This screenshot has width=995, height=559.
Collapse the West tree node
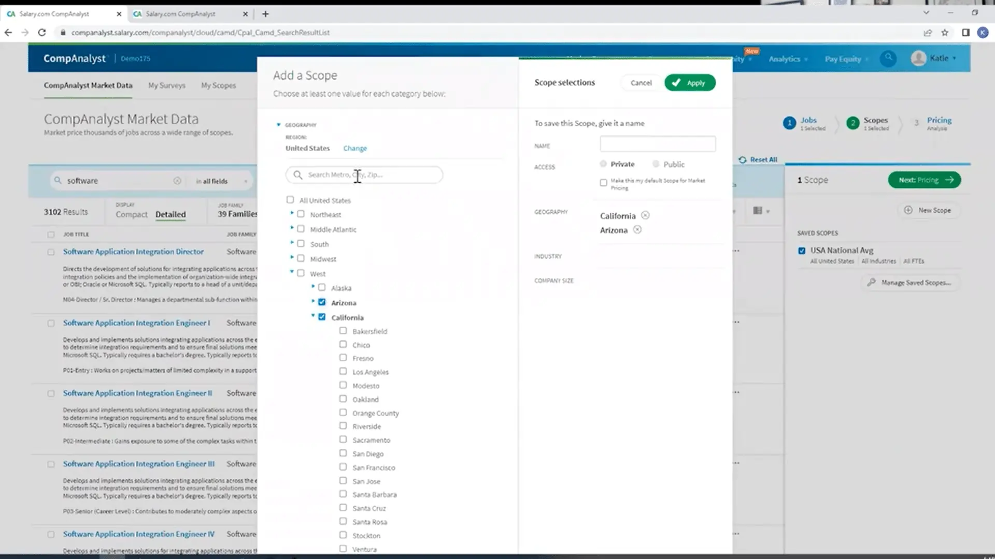click(292, 272)
